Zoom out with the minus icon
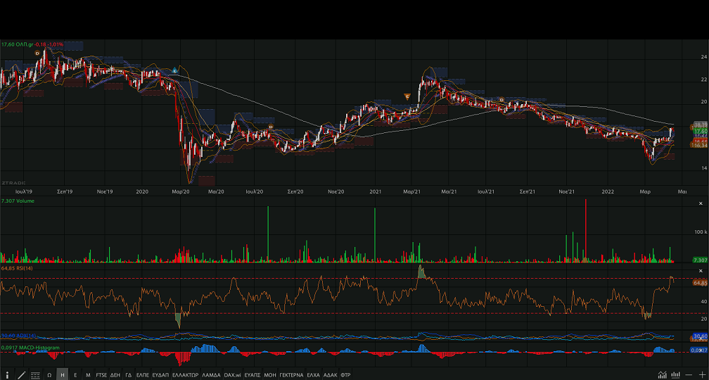The width and height of the screenshot is (709, 380). click(x=689, y=374)
